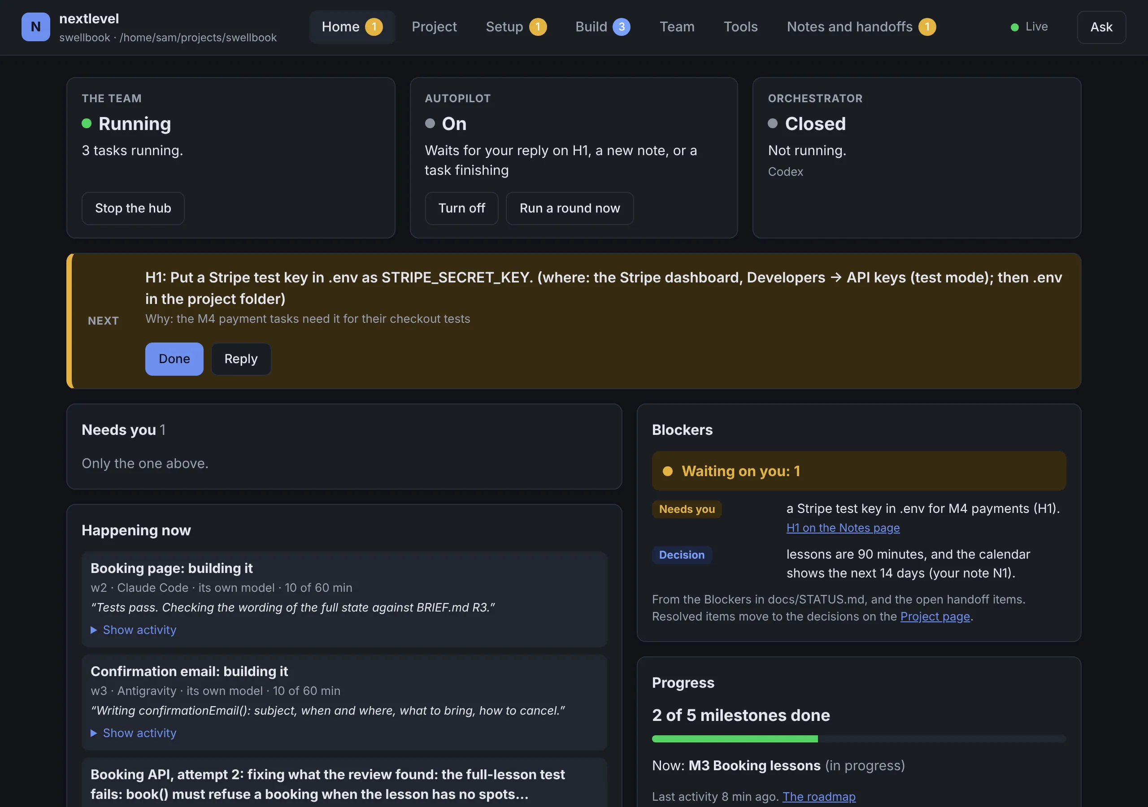Screen dimensions: 1148x807
Task: Click Run a round now
Action: pos(570,208)
